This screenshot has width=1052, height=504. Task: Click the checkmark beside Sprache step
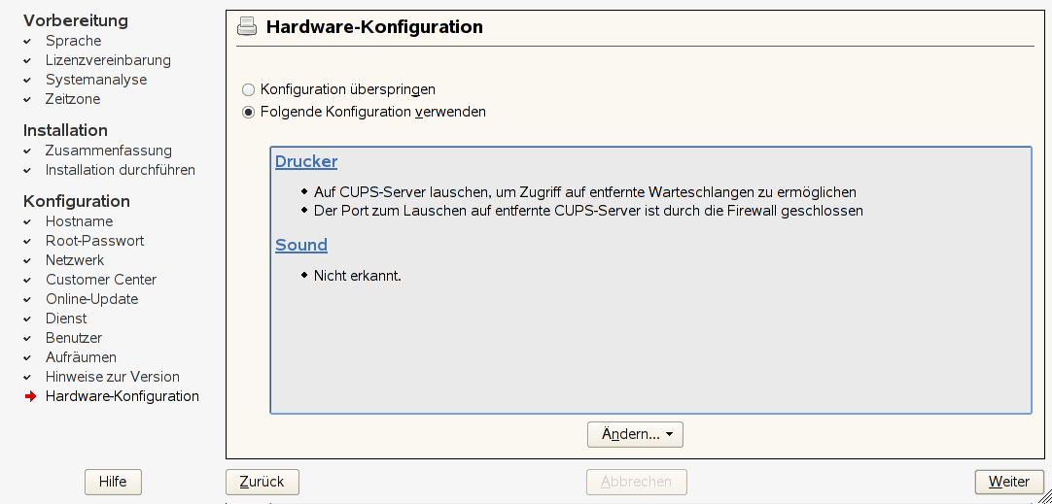pyautogui.click(x=28, y=42)
